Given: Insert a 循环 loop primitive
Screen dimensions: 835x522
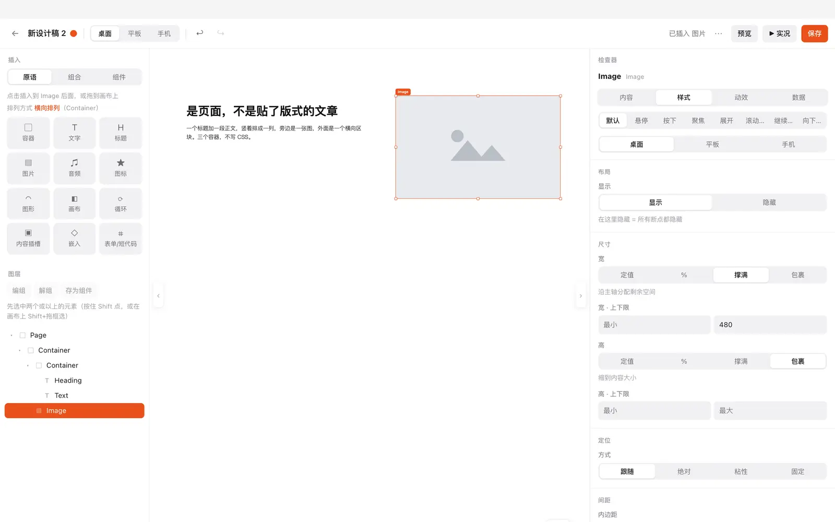Looking at the screenshot, I should click(x=121, y=203).
